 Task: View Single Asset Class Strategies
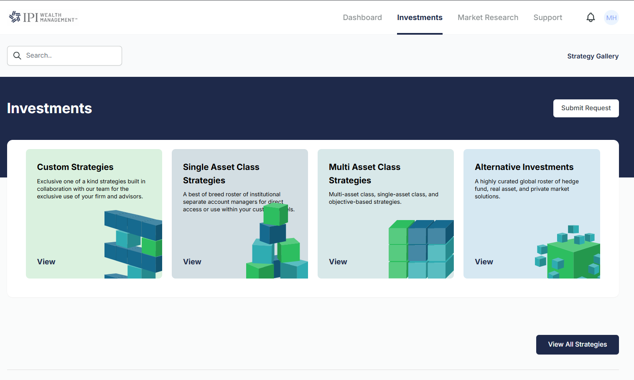pyautogui.click(x=192, y=262)
